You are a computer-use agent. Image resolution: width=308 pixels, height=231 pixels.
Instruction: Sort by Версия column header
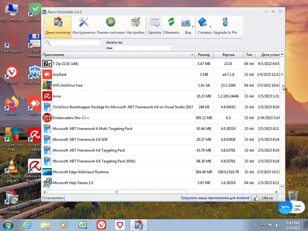tap(228, 55)
